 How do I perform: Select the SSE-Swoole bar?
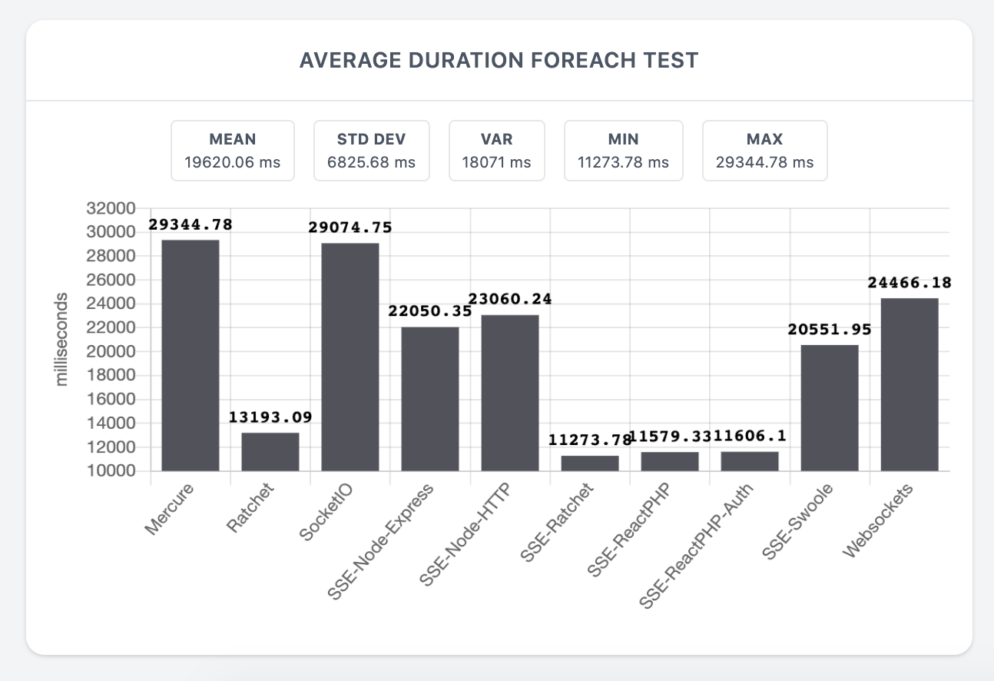[x=830, y=407]
